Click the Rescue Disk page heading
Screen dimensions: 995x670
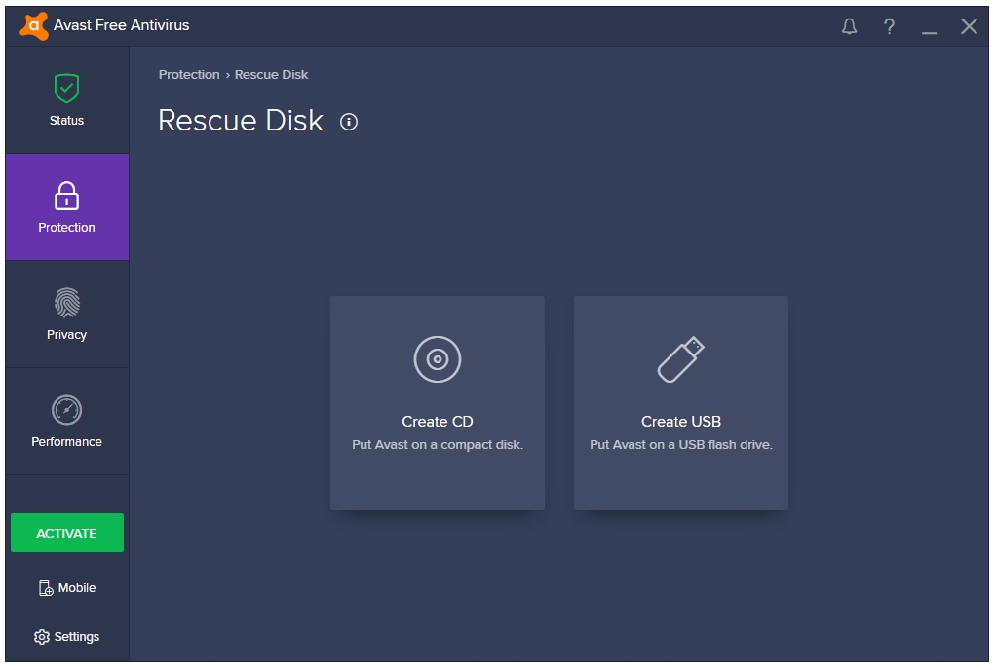[x=241, y=121]
